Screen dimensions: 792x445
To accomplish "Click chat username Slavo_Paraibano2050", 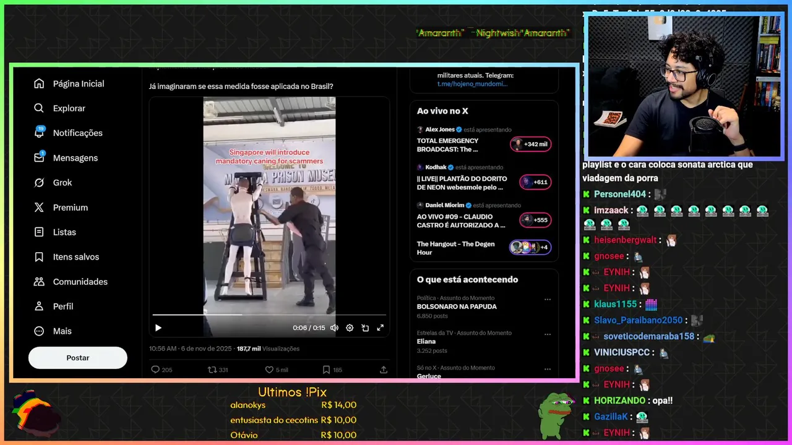I will [x=639, y=320].
